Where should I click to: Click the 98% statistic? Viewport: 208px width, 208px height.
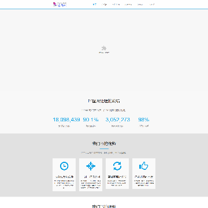(144, 120)
